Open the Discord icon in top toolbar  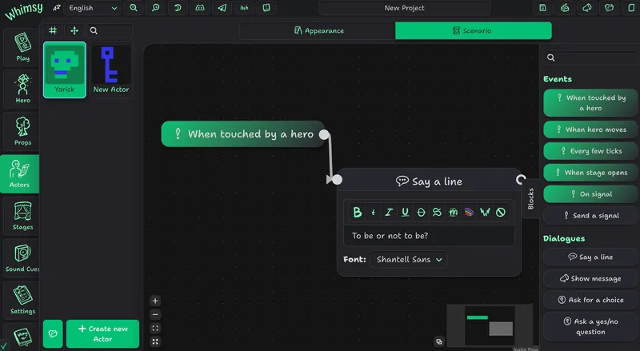[x=199, y=8]
